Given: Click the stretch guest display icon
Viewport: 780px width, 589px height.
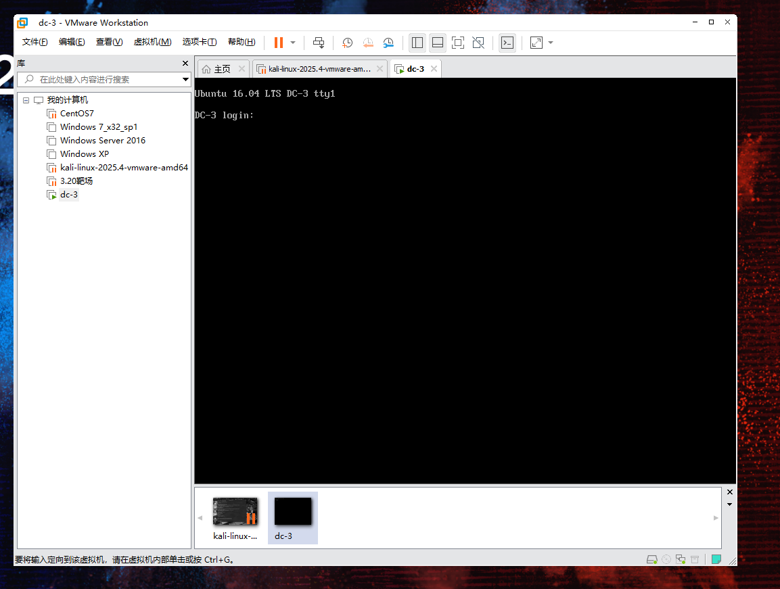Looking at the screenshot, I should (x=536, y=43).
